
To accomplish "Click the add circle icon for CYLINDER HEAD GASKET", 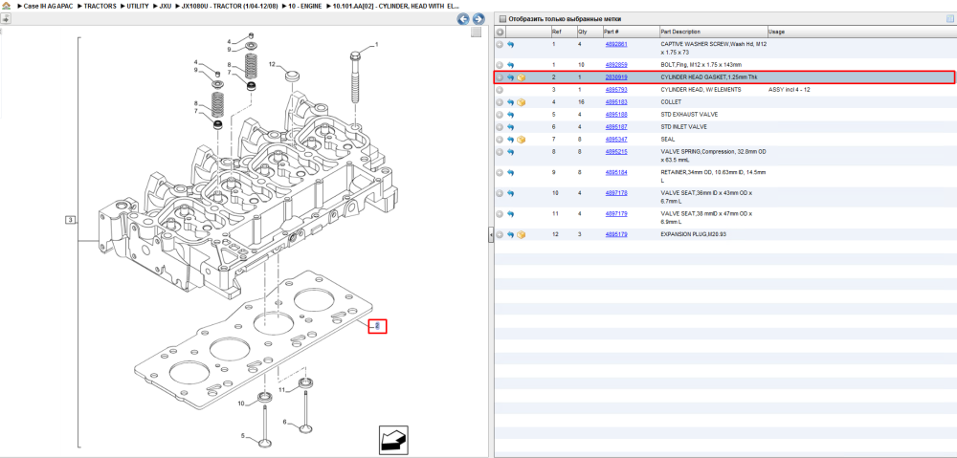I will click(500, 77).
